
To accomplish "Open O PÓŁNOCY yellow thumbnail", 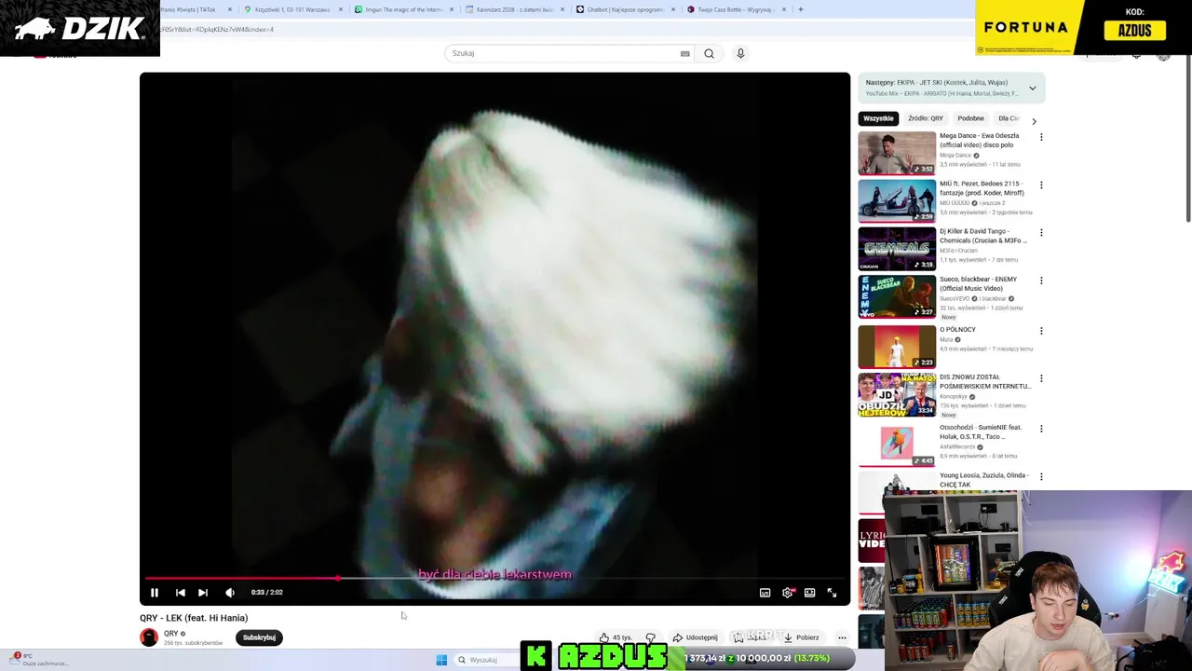I will coord(897,347).
